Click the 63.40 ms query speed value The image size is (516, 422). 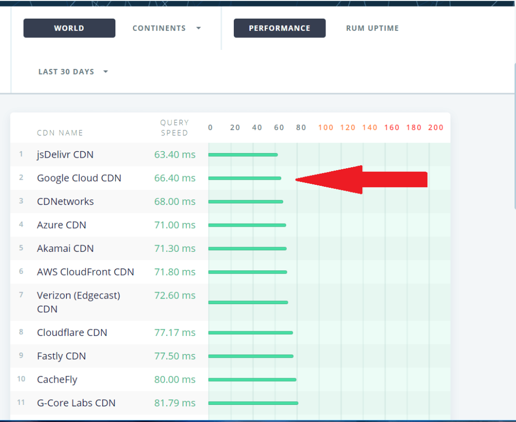click(175, 155)
